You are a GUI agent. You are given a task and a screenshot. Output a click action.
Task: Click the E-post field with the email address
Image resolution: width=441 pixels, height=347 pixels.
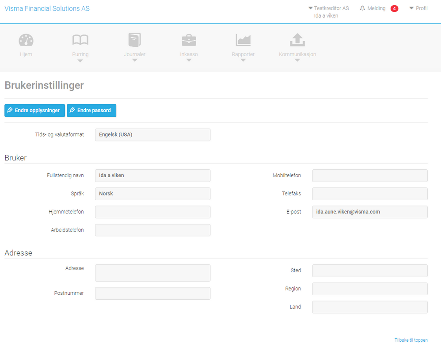point(370,212)
